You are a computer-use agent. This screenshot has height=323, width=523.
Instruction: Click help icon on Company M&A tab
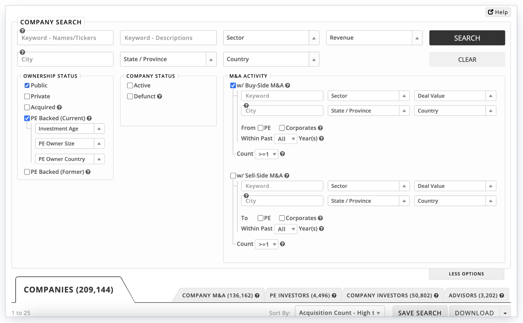pyautogui.click(x=257, y=295)
